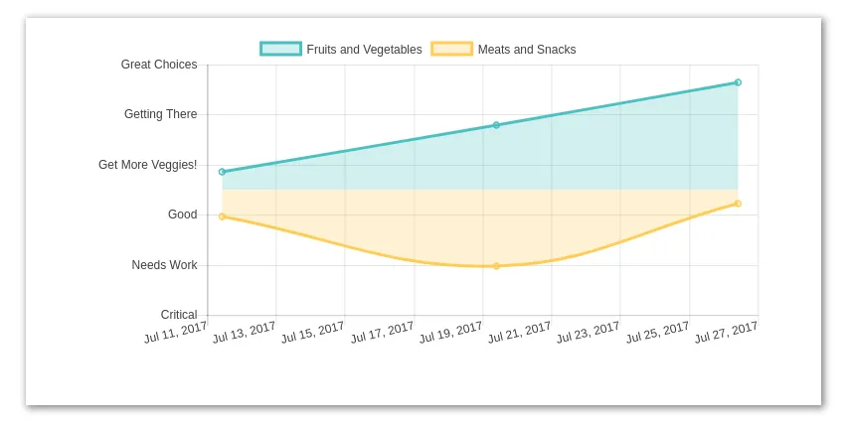
Task: Select the "Get More Veggies!" axis label
Action: click(147, 165)
